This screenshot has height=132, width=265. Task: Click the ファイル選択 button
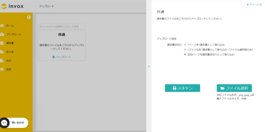(x=234, y=88)
